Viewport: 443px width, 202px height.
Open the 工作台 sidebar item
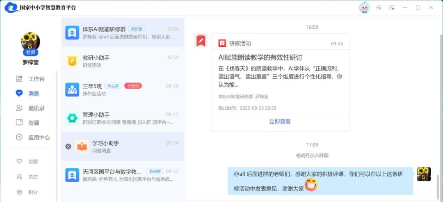coord(36,79)
